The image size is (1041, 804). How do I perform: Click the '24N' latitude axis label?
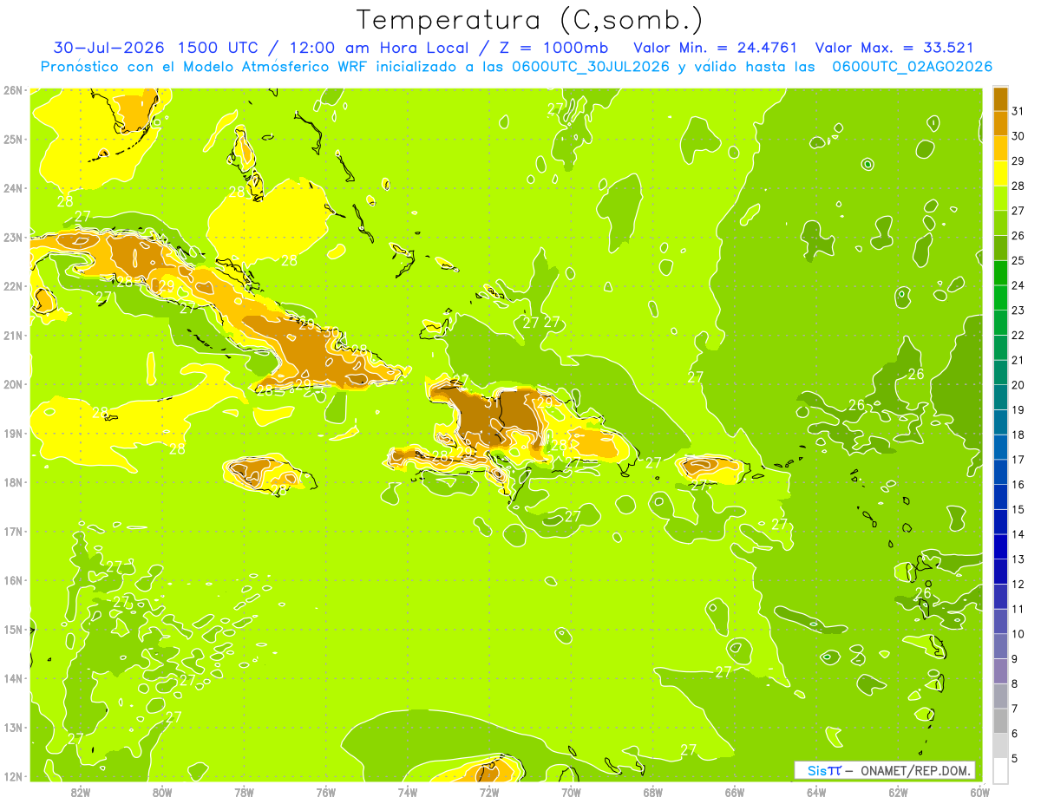pyautogui.click(x=13, y=187)
